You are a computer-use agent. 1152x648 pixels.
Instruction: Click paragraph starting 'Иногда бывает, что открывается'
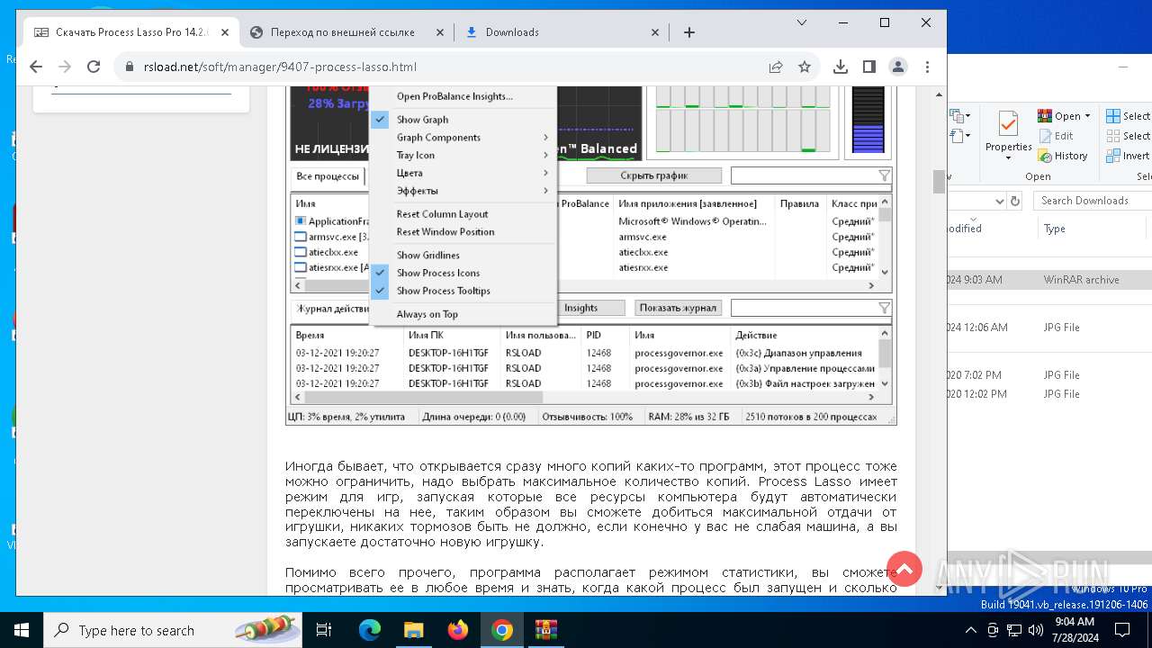click(590, 505)
